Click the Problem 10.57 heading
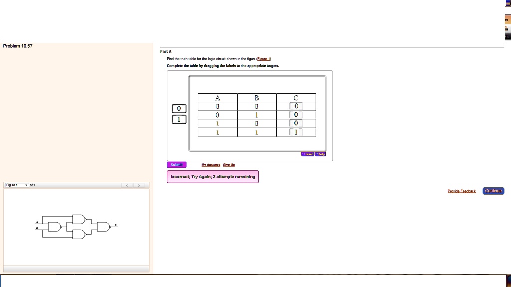This screenshot has width=511, height=287. click(16, 46)
